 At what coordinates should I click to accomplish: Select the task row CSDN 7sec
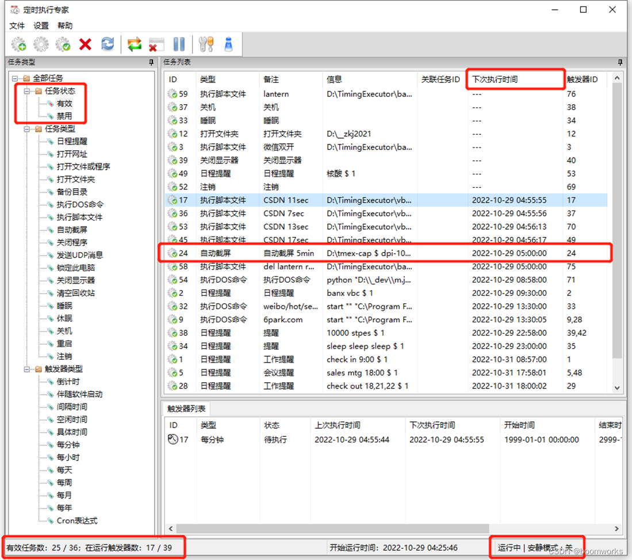coord(386,214)
